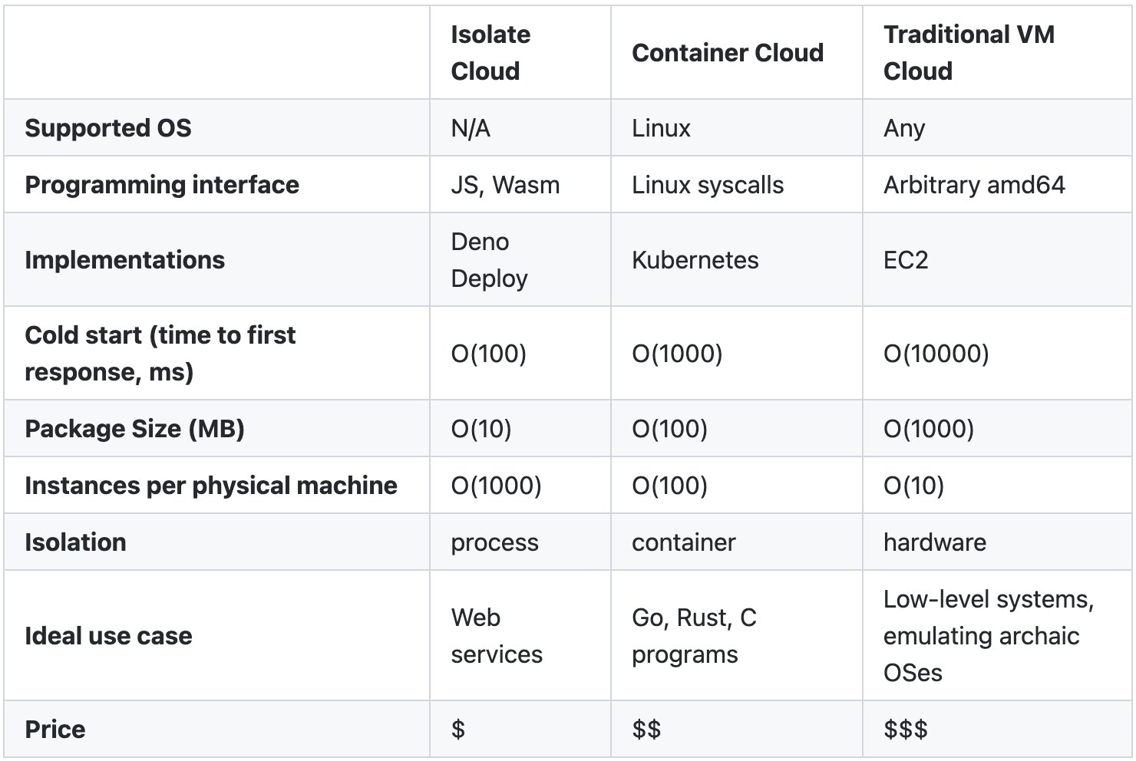The height and width of the screenshot is (761, 1136).
Task: Click the Low-level systems use case cell
Action: pos(989,636)
